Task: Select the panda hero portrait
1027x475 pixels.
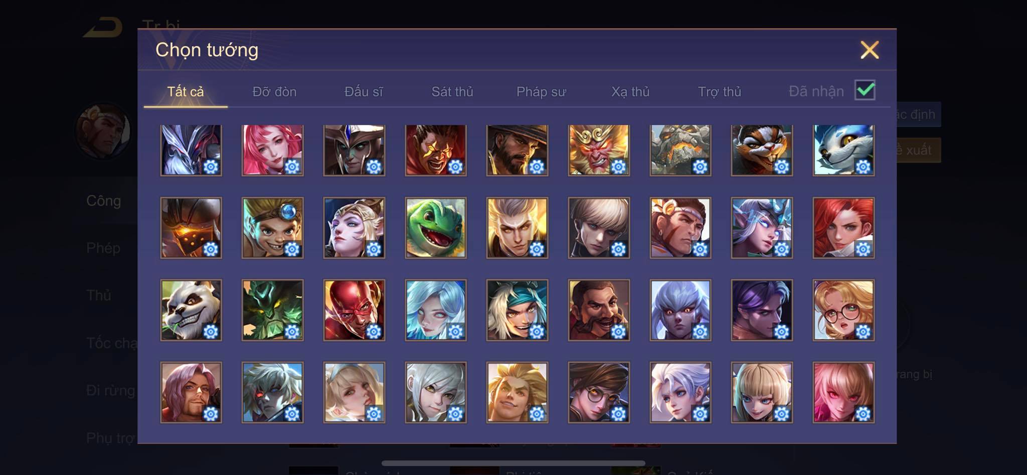Action: 191,310
